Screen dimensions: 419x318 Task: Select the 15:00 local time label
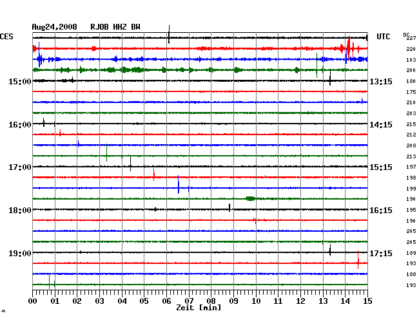[20, 81]
